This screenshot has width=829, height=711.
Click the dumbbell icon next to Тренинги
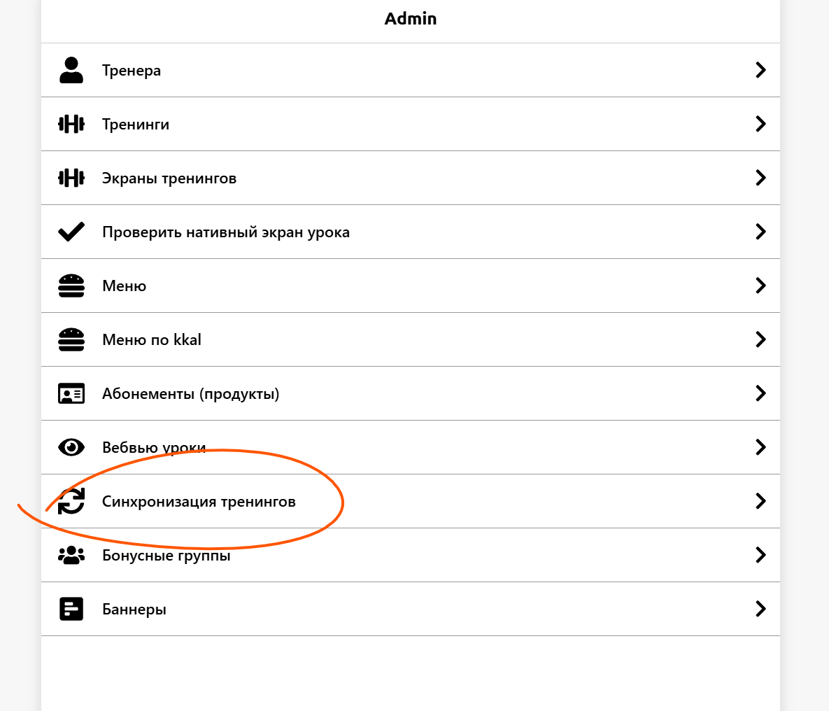point(71,125)
